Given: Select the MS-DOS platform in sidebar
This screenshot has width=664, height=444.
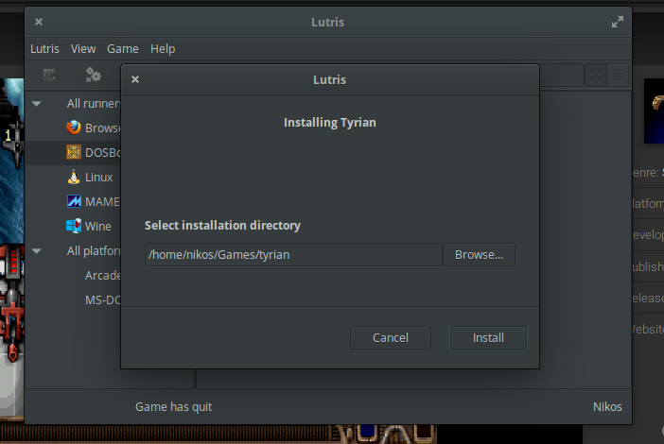Looking at the screenshot, I should (x=103, y=299).
